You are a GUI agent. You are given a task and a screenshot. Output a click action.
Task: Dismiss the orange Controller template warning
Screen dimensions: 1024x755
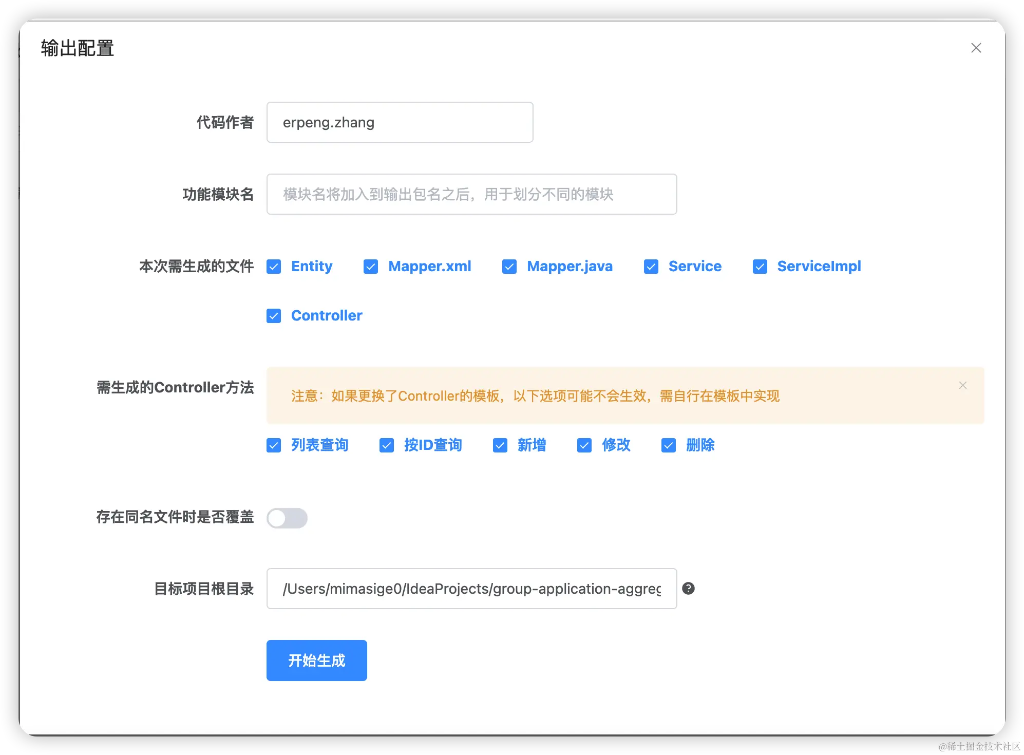(x=962, y=385)
